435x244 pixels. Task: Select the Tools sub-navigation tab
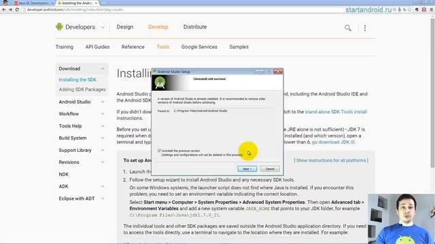(x=163, y=47)
